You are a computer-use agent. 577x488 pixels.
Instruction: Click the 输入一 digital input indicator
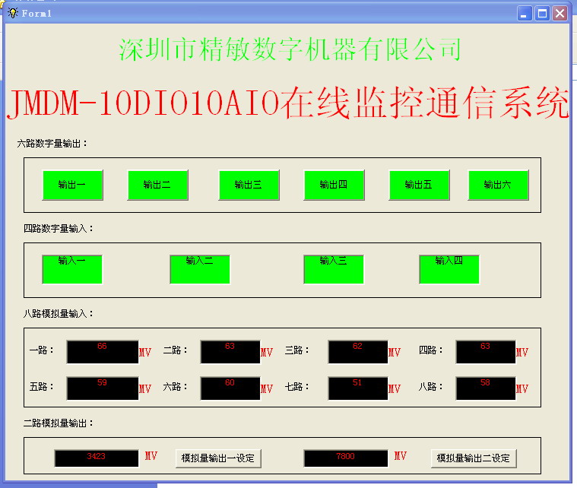point(72,269)
